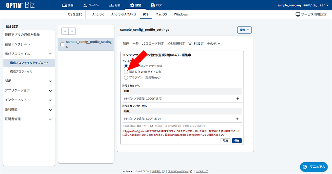332x174 pixels.
Task: Collapse the 構成プロファイル sidebar section
Action: coord(29,54)
